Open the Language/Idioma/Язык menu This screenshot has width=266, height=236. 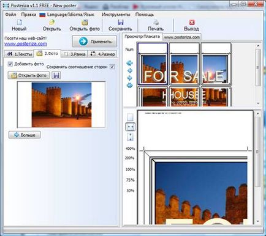point(70,15)
